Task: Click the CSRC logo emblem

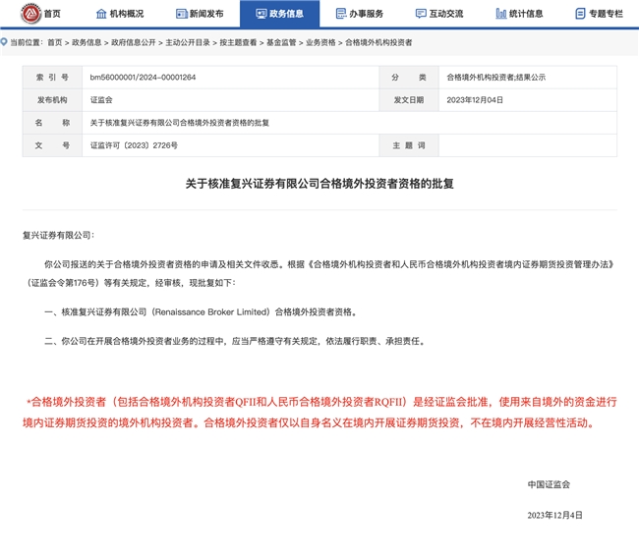Action: [29, 14]
